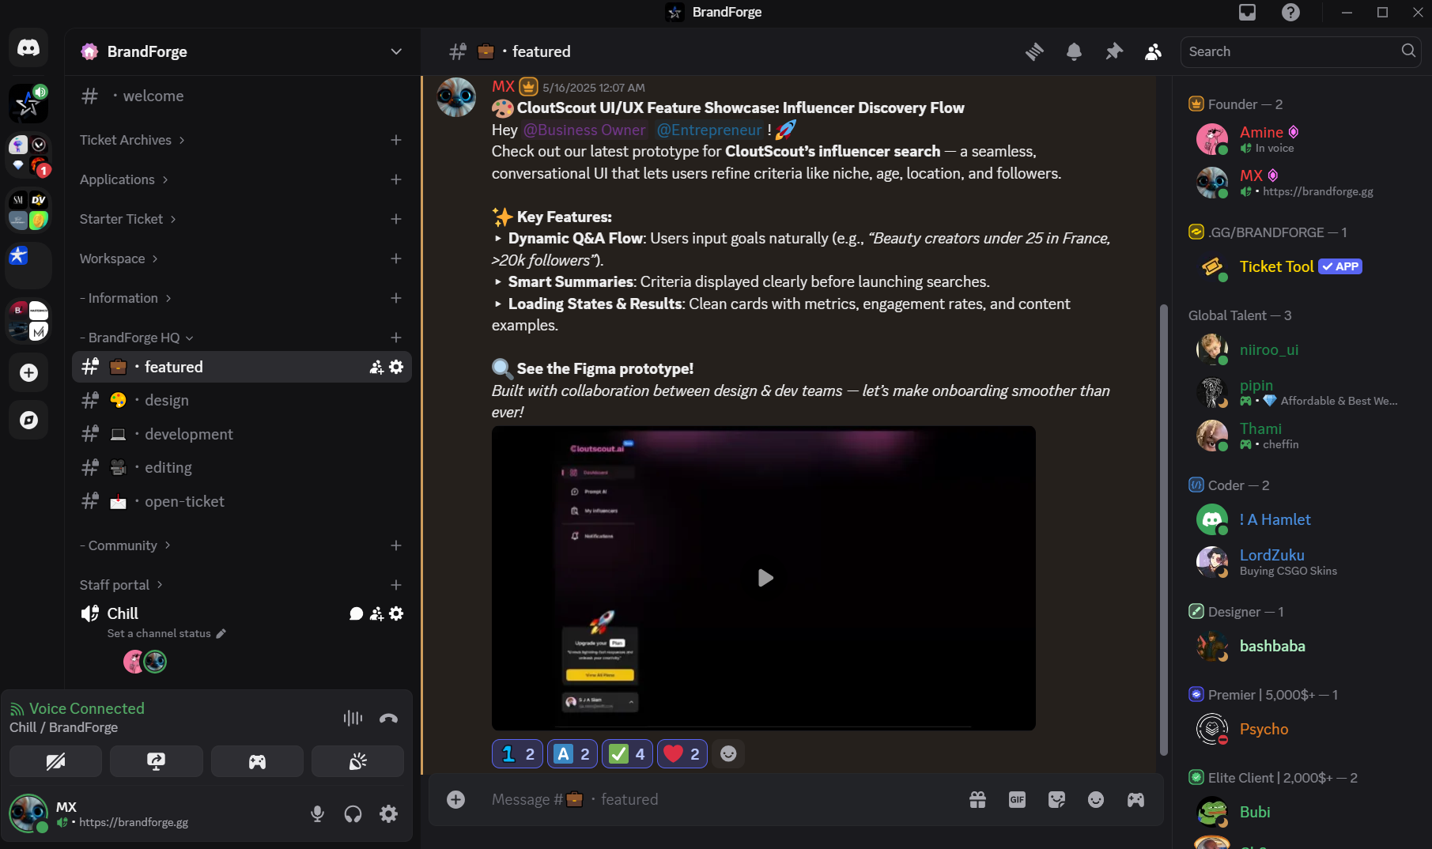Image resolution: width=1432 pixels, height=849 pixels.
Task: Create channel in Workspace category
Action: pyautogui.click(x=396, y=258)
